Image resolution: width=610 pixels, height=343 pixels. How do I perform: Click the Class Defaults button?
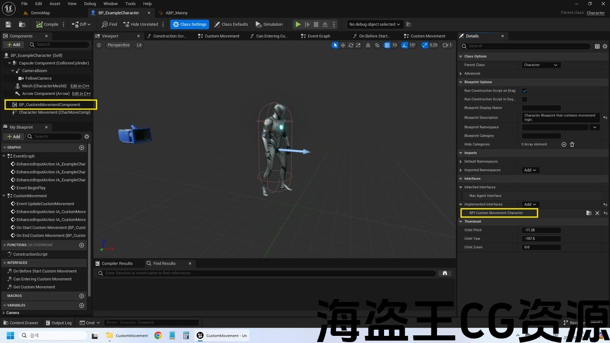click(x=231, y=24)
